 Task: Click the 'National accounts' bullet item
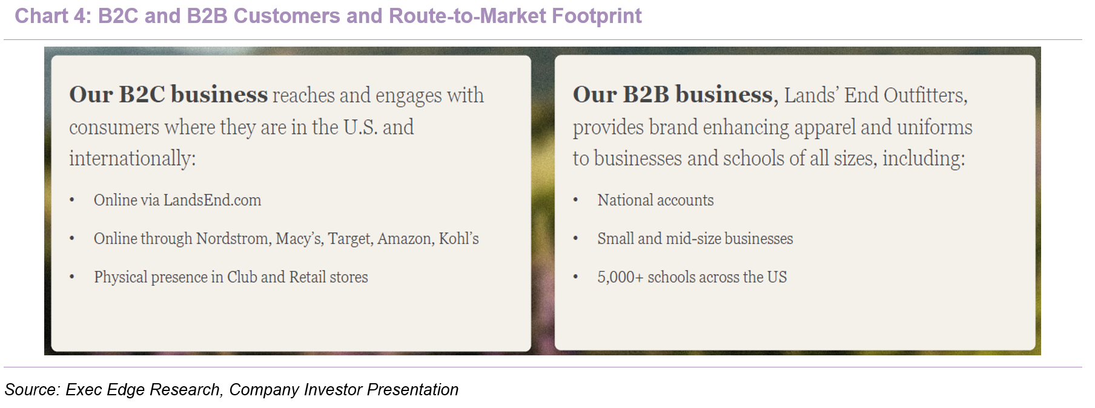pyautogui.click(x=655, y=200)
